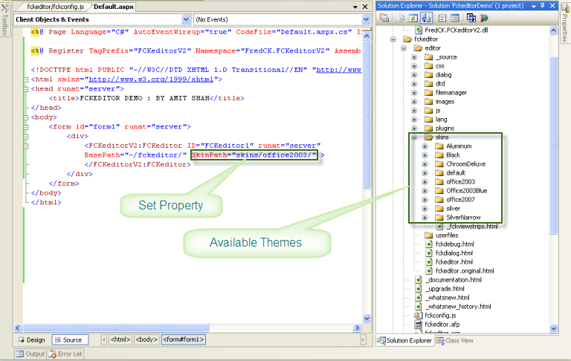Open the Properties side tab
The image size is (571, 361).
click(x=565, y=22)
